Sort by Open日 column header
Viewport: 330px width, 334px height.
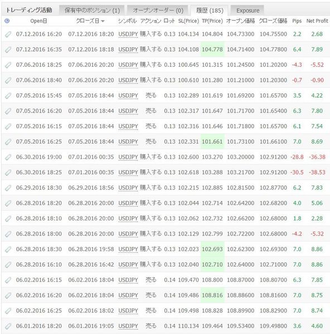point(38,21)
